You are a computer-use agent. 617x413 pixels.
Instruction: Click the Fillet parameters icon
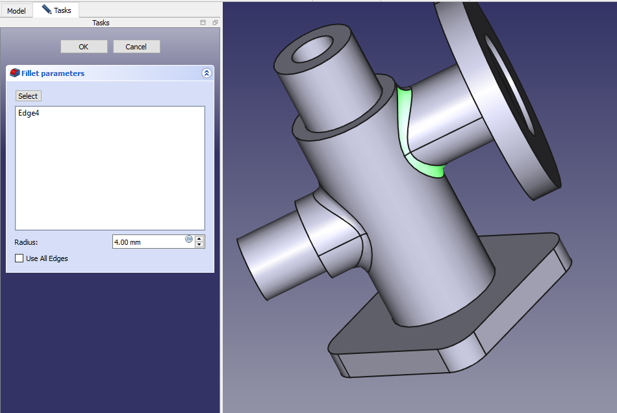[x=14, y=73]
